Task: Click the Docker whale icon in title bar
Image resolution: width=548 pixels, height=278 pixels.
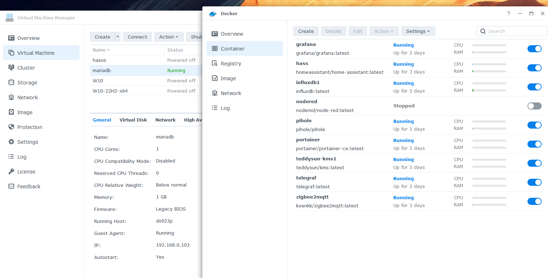Action: coord(213,14)
